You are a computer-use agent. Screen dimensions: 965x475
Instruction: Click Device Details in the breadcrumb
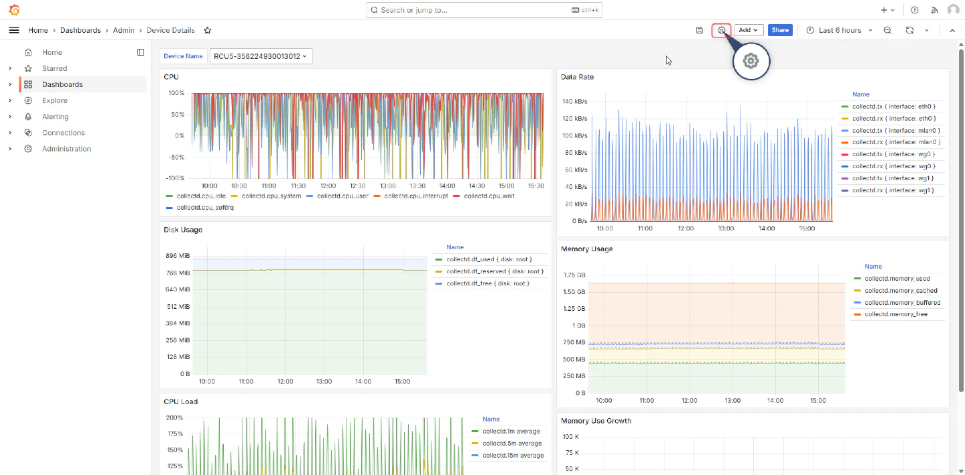(x=171, y=30)
